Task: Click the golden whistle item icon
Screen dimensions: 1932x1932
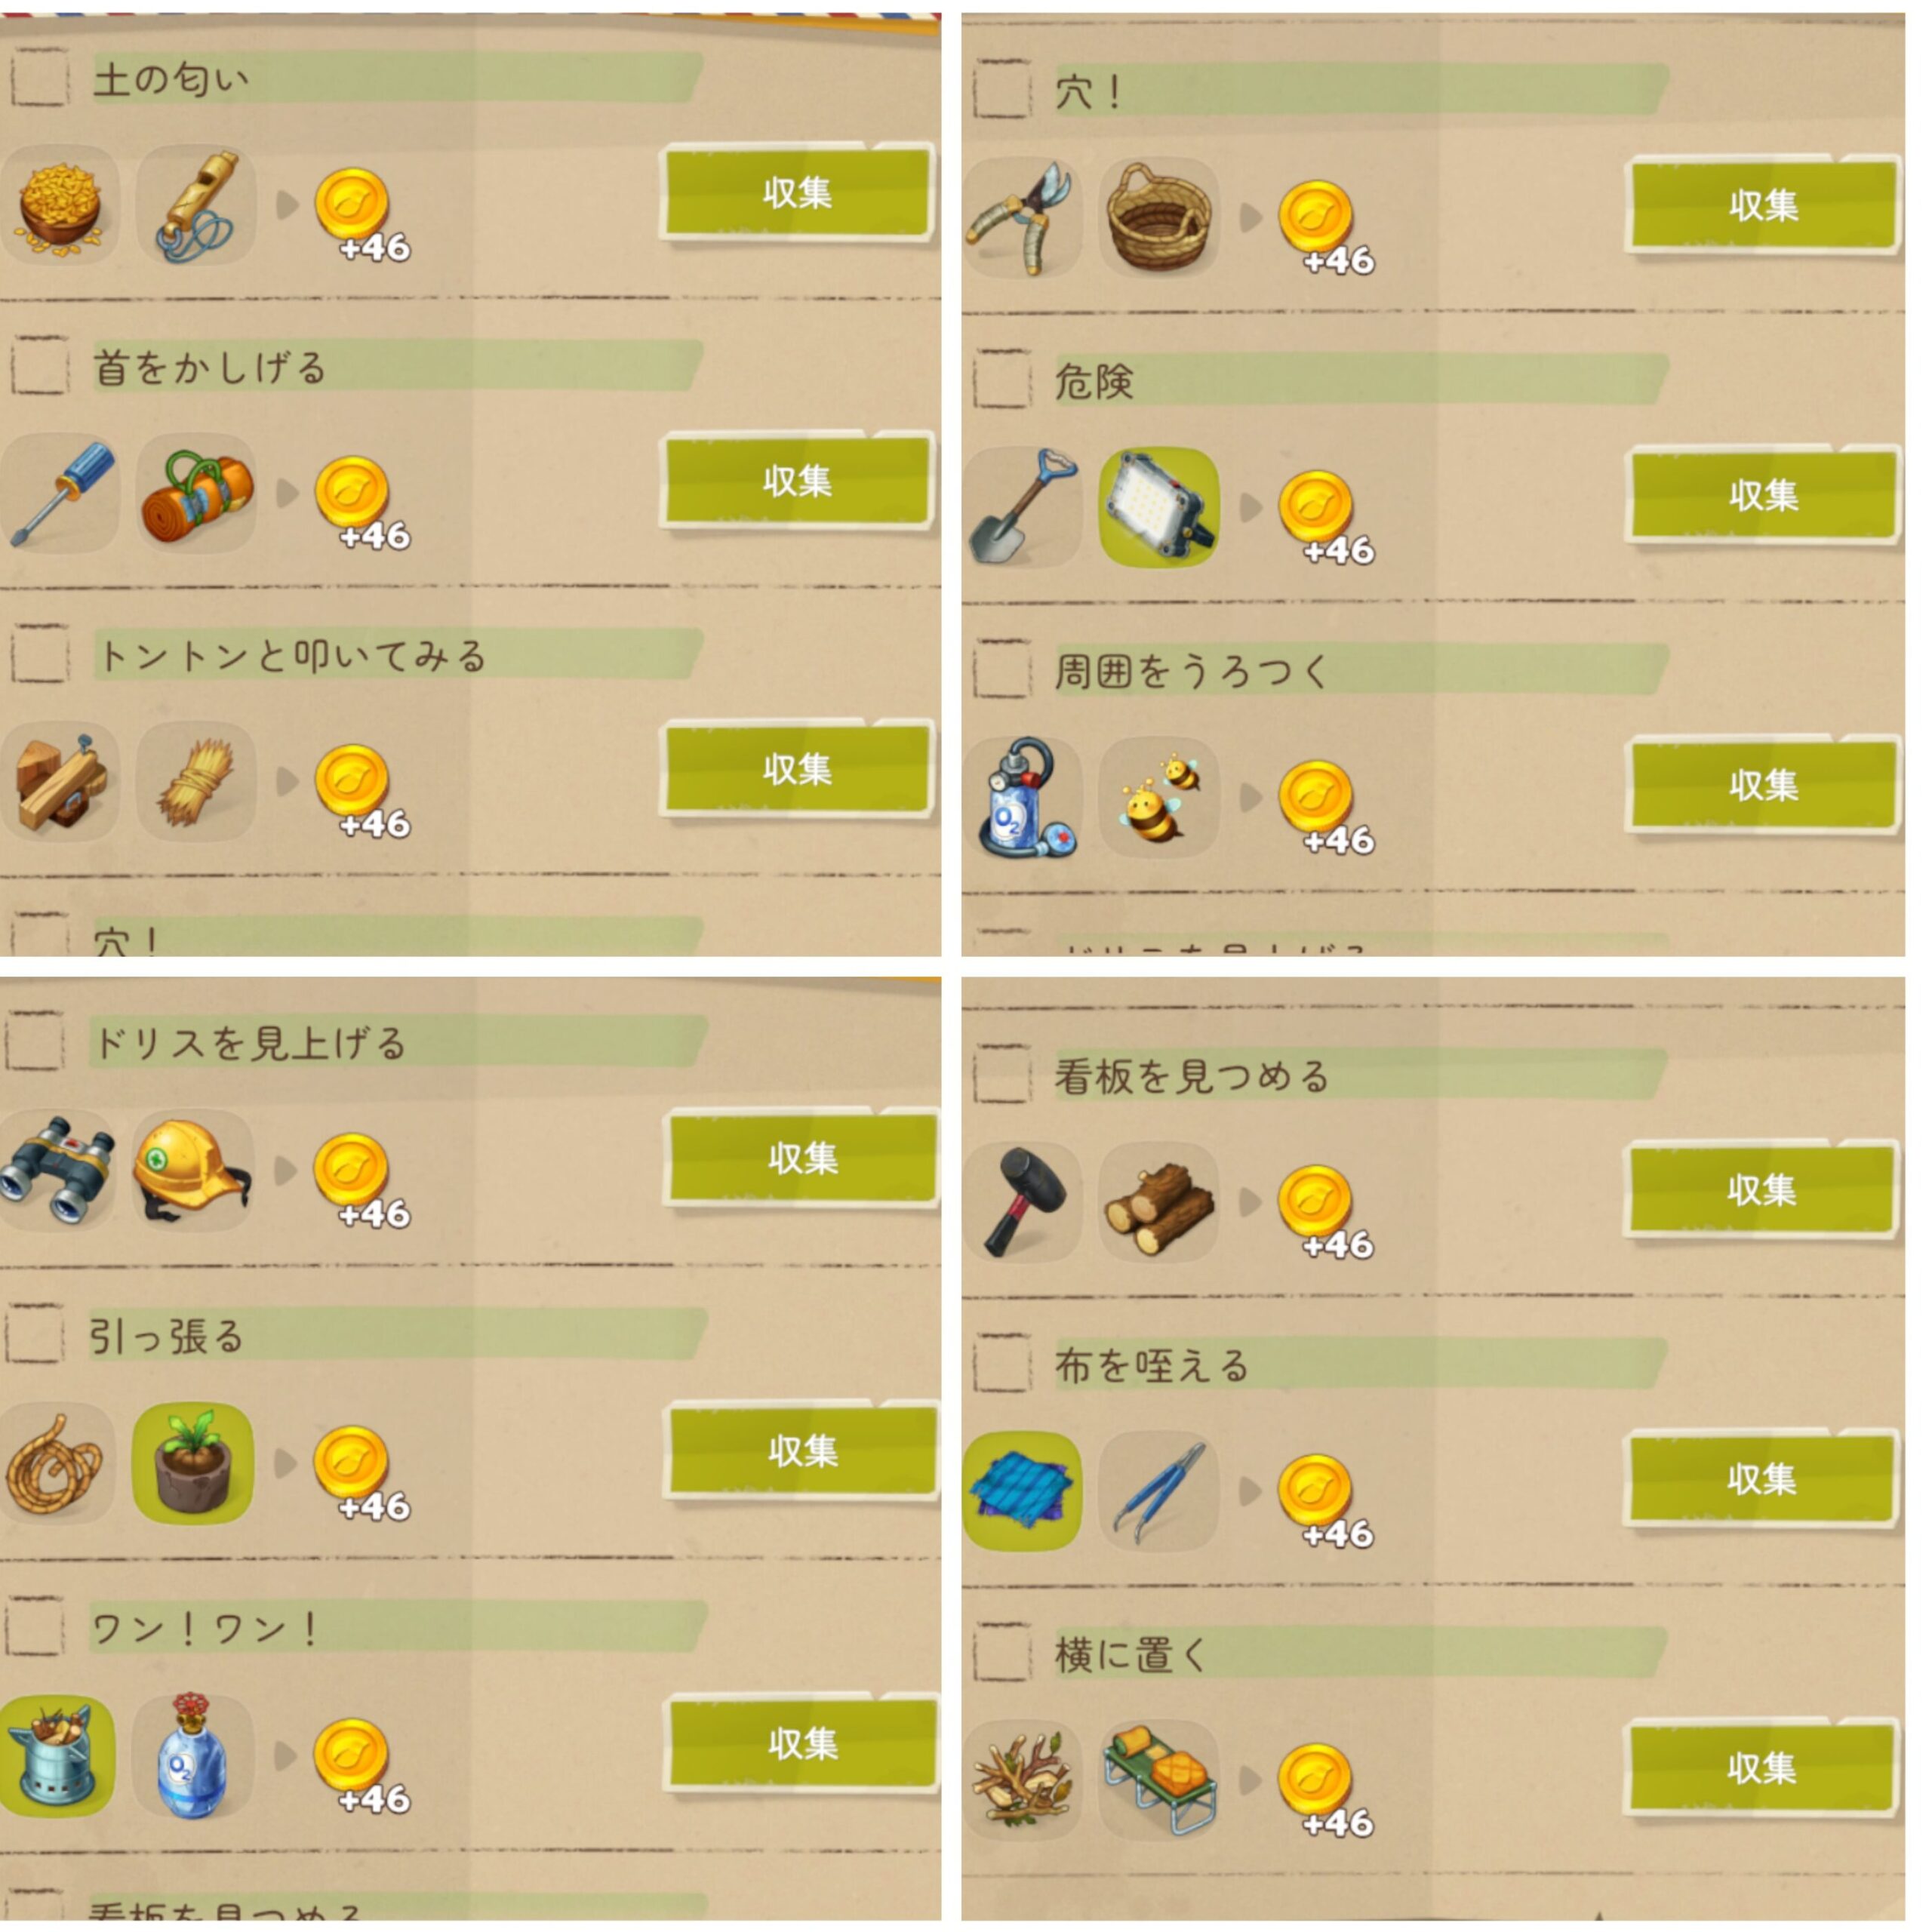Action: tap(196, 205)
